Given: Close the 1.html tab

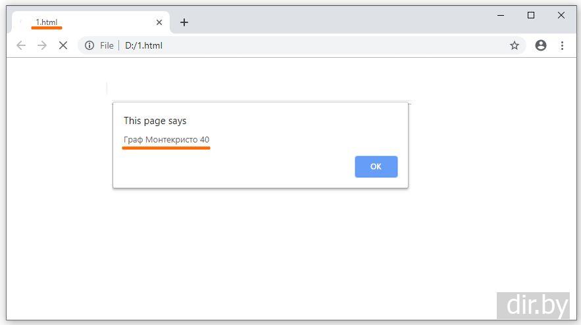Looking at the screenshot, I should 159,22.
